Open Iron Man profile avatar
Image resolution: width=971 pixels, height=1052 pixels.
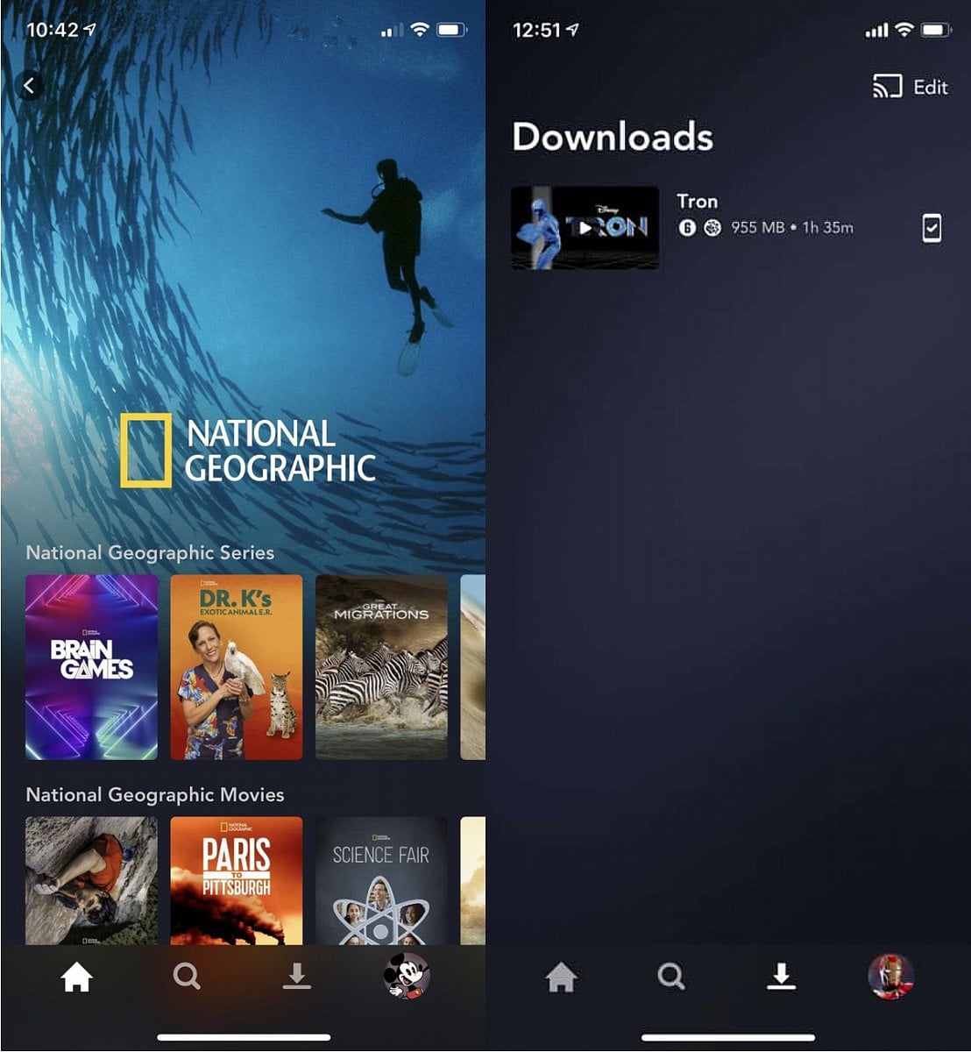pos(890,976)
